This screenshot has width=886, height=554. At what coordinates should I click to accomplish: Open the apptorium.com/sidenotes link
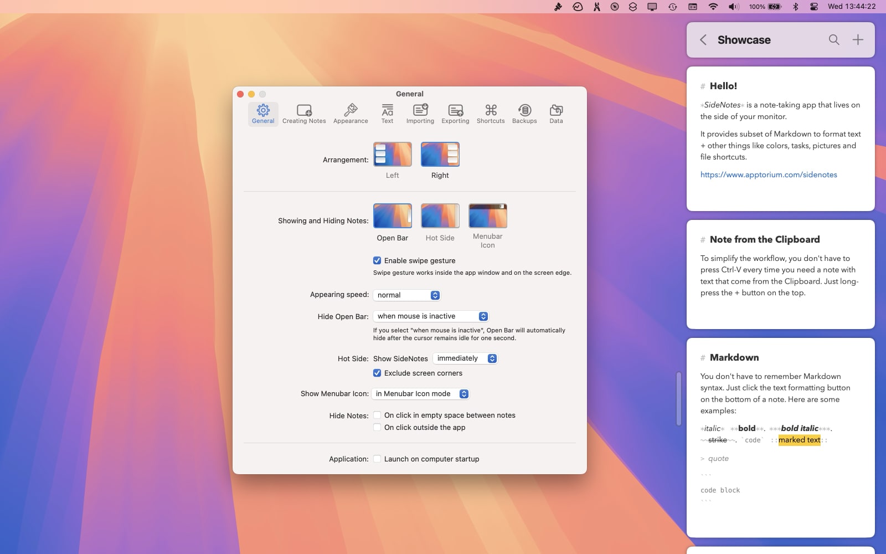(x=769, y=175)
